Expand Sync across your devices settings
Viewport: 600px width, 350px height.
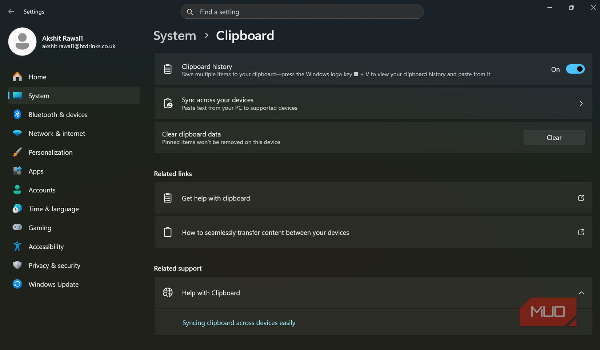point(581,103)
